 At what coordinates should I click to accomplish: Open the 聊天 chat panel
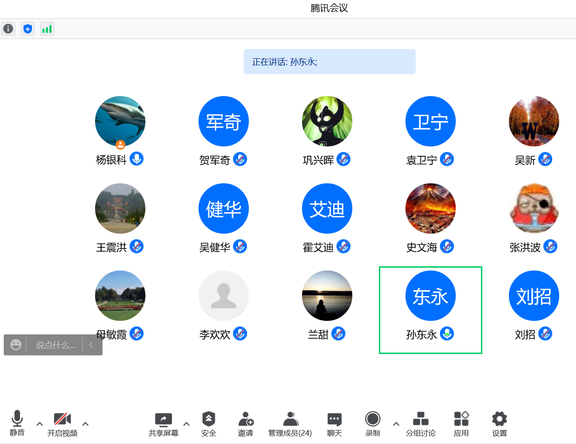334,423
